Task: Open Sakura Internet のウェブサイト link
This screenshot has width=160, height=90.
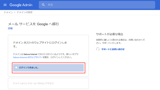Action: pyautogui.click(x=27, y=57)
